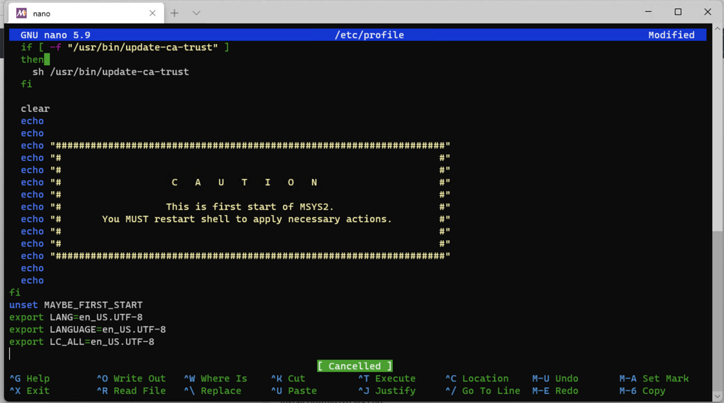Screen dimensions: 724x403
Task: Exit nano using ^X Exit
Action: [30, 390]
